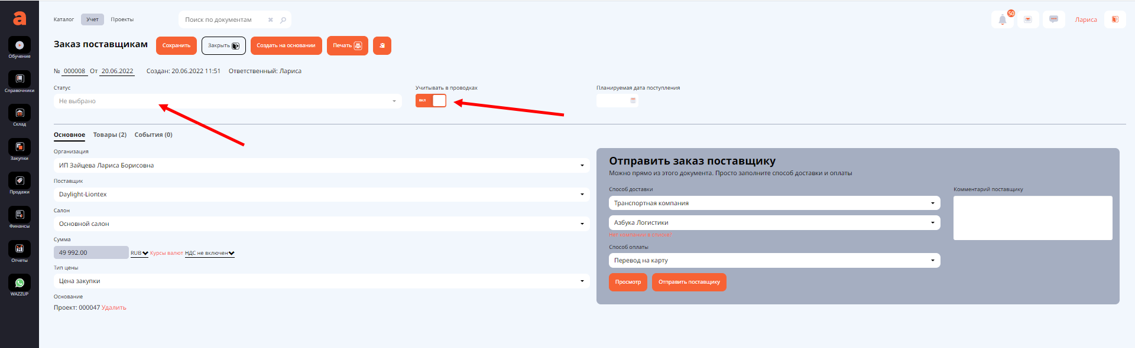Click the Удалить link near project
Screen dimensions: 1135x348
(113, 308)
